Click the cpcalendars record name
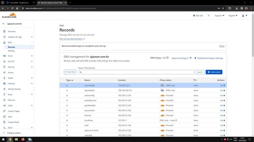Screen dimensions: 254x142 90,105
